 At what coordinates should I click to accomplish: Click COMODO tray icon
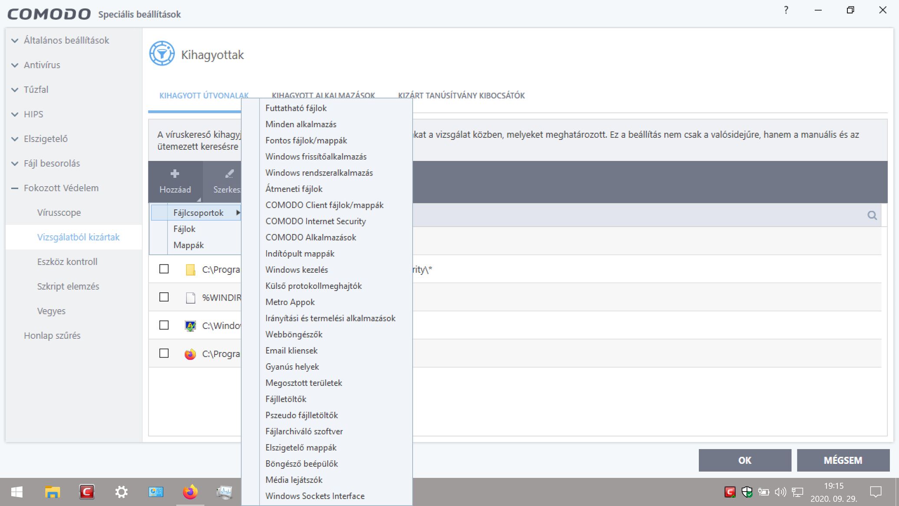click(730, 492)
